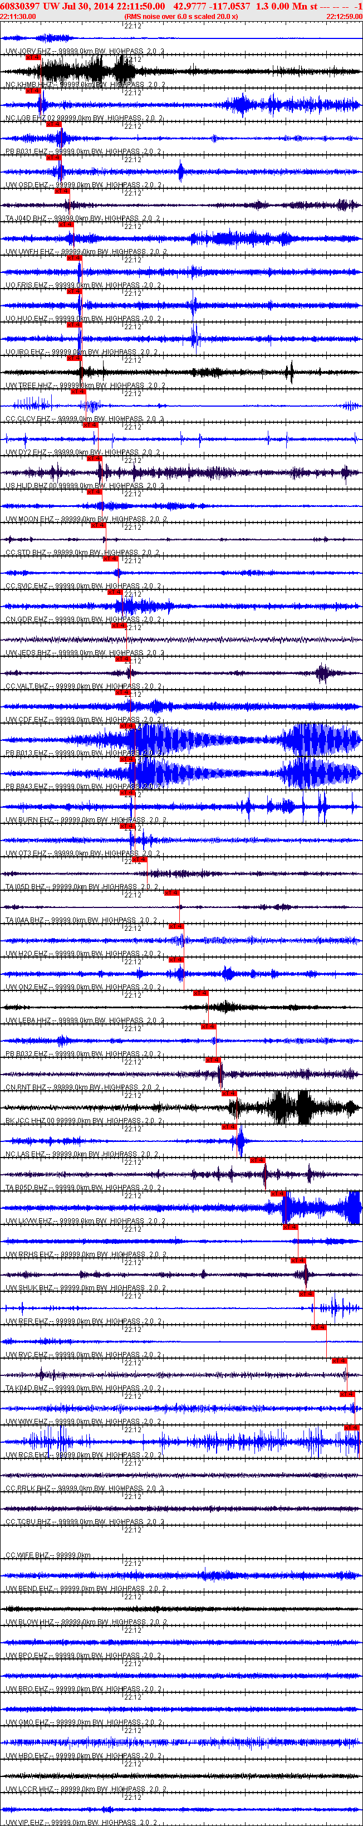Select the UW.BURN EHZ station label
The image size is (363, 1826).
point(86,819)
